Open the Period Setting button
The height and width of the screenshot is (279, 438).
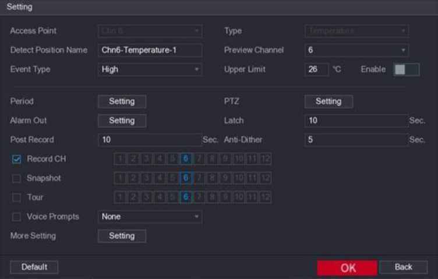pyautogui.click(x=122, y=101)
